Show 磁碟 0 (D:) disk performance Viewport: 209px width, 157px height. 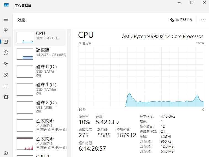(x=40, y=71)
